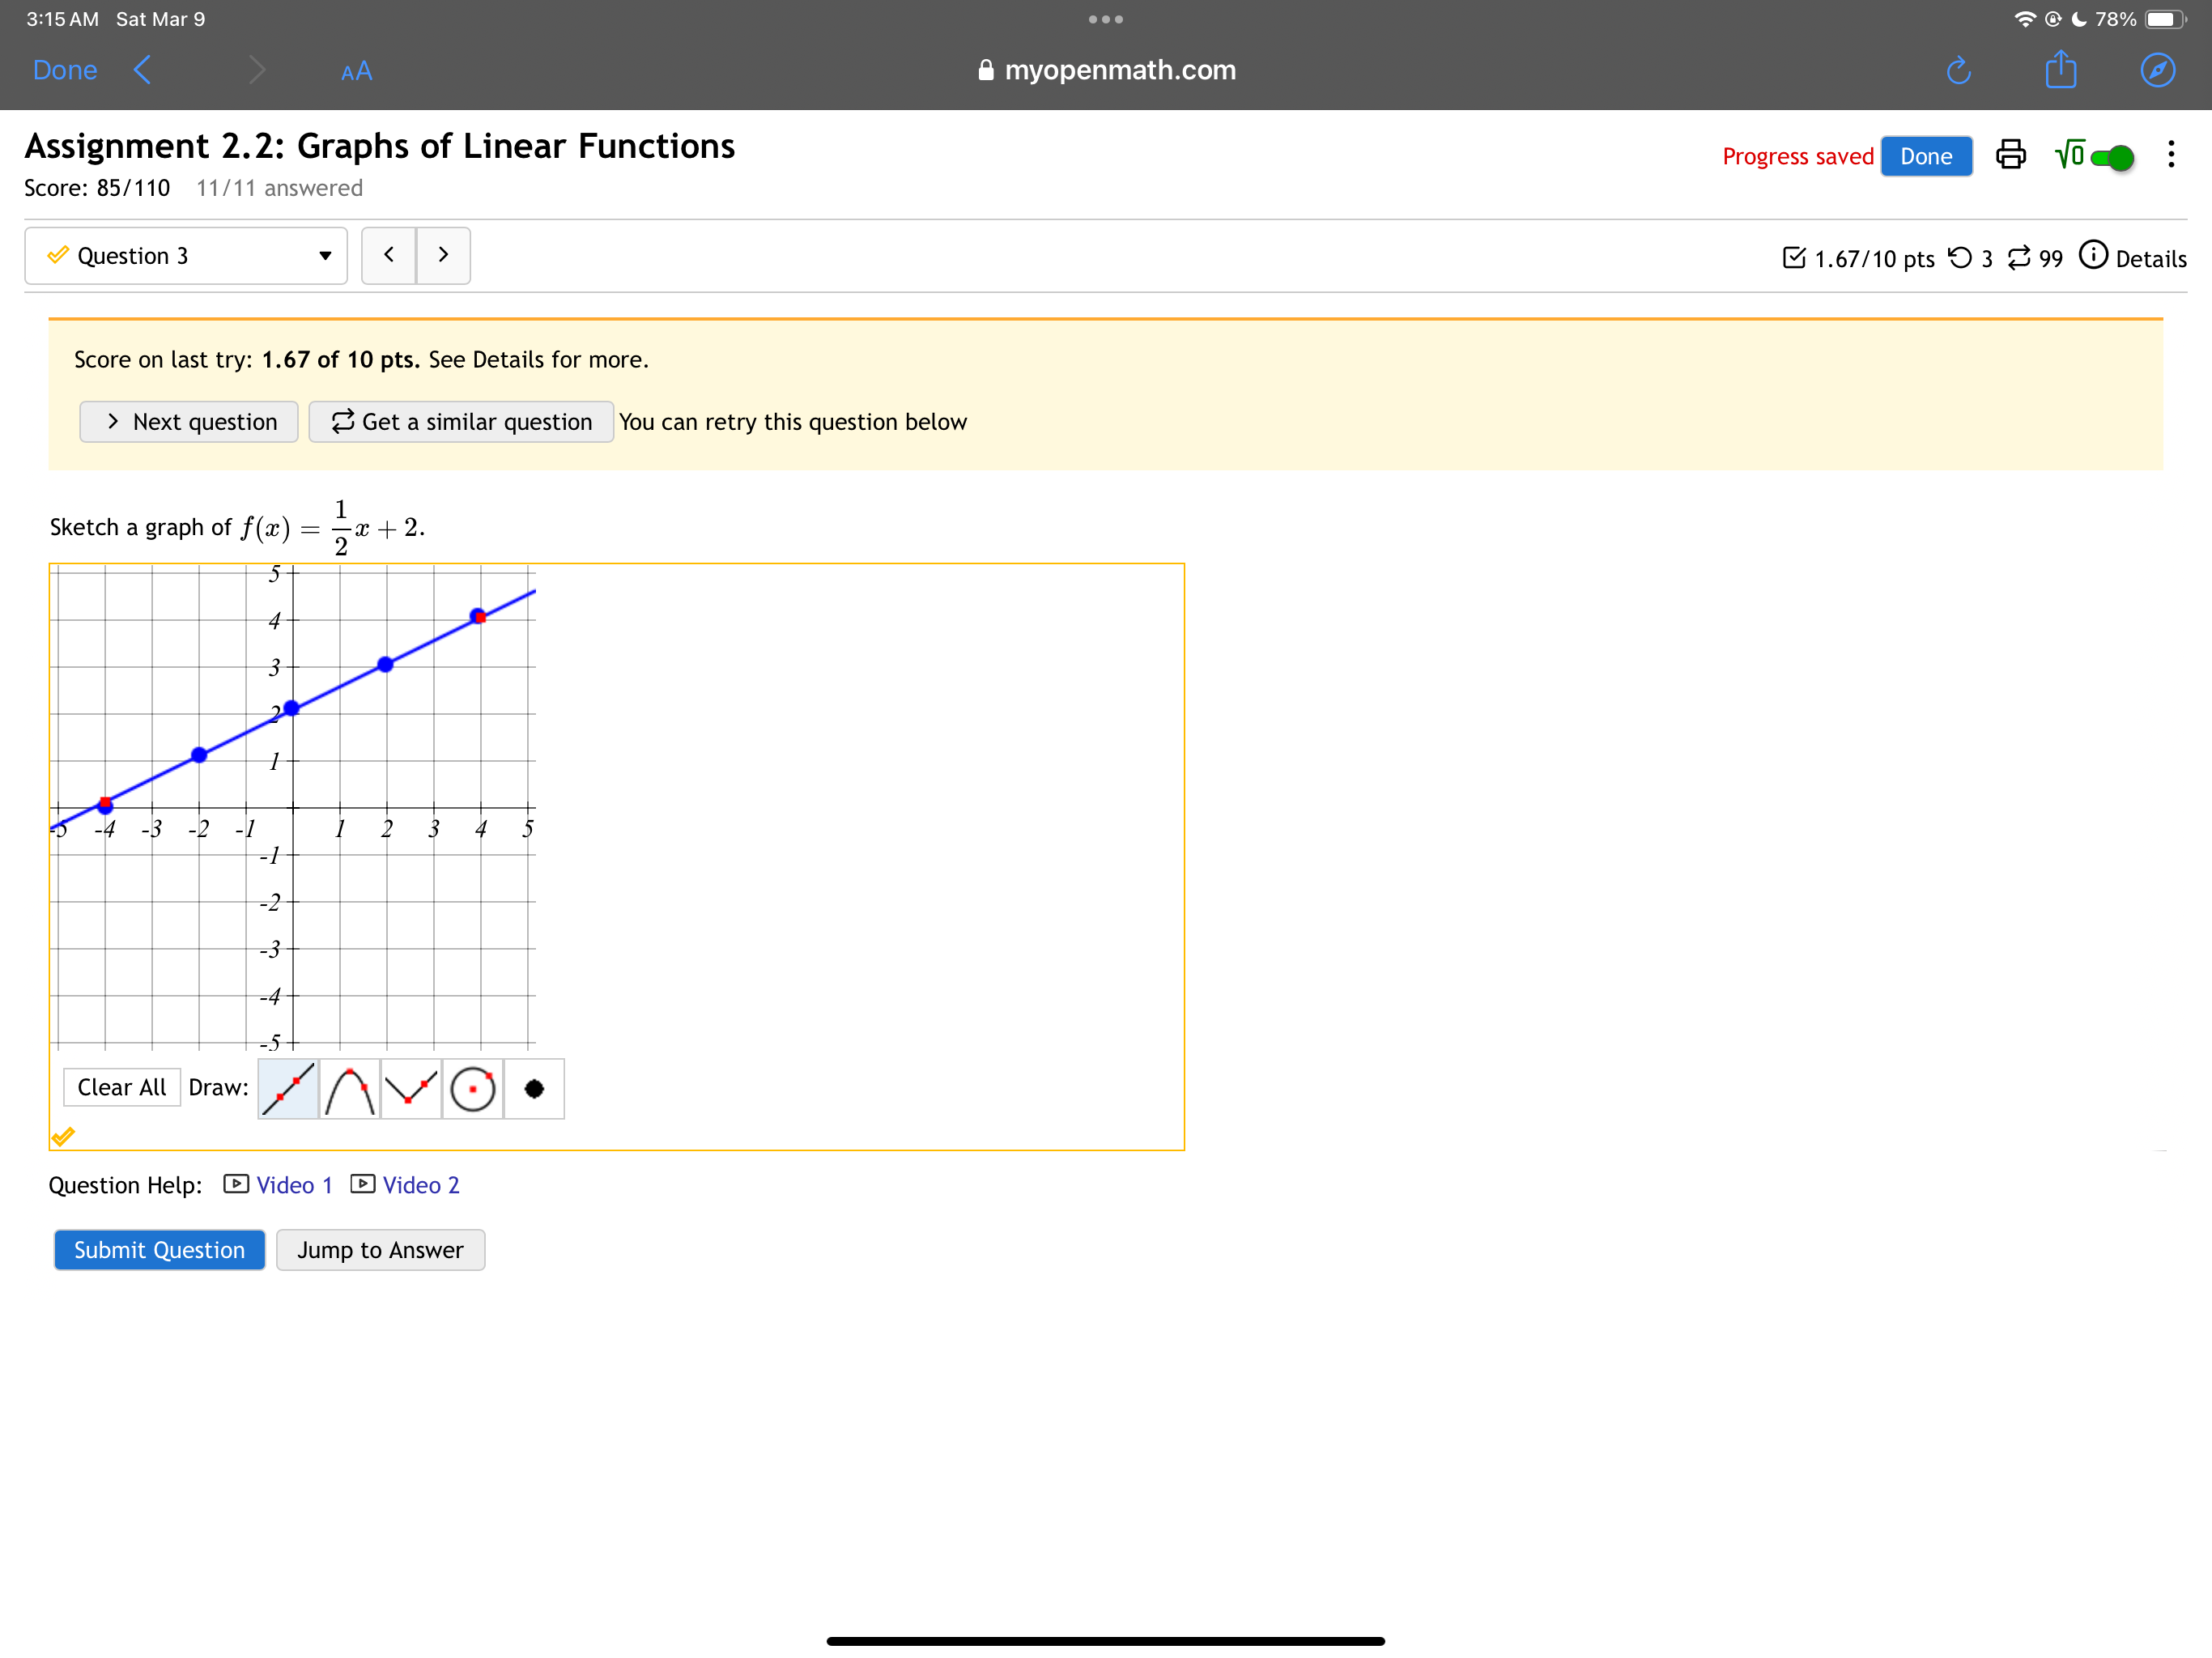This screenshot has height=1658, width=2212.
Task: Open the AA text size menu
Action: pos(356,71)
